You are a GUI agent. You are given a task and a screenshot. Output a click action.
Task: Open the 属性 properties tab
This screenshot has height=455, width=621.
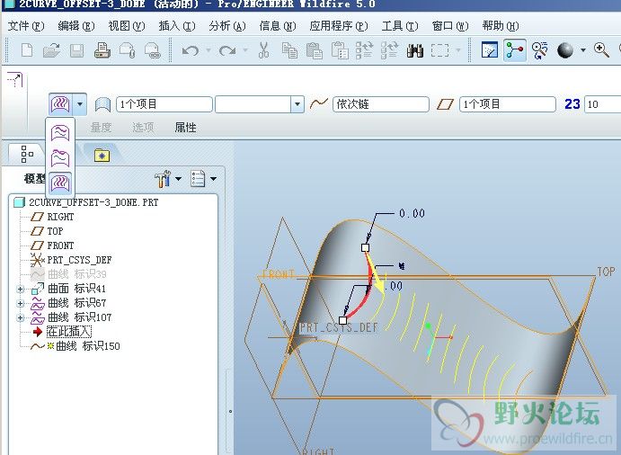(x=185, y=127)
